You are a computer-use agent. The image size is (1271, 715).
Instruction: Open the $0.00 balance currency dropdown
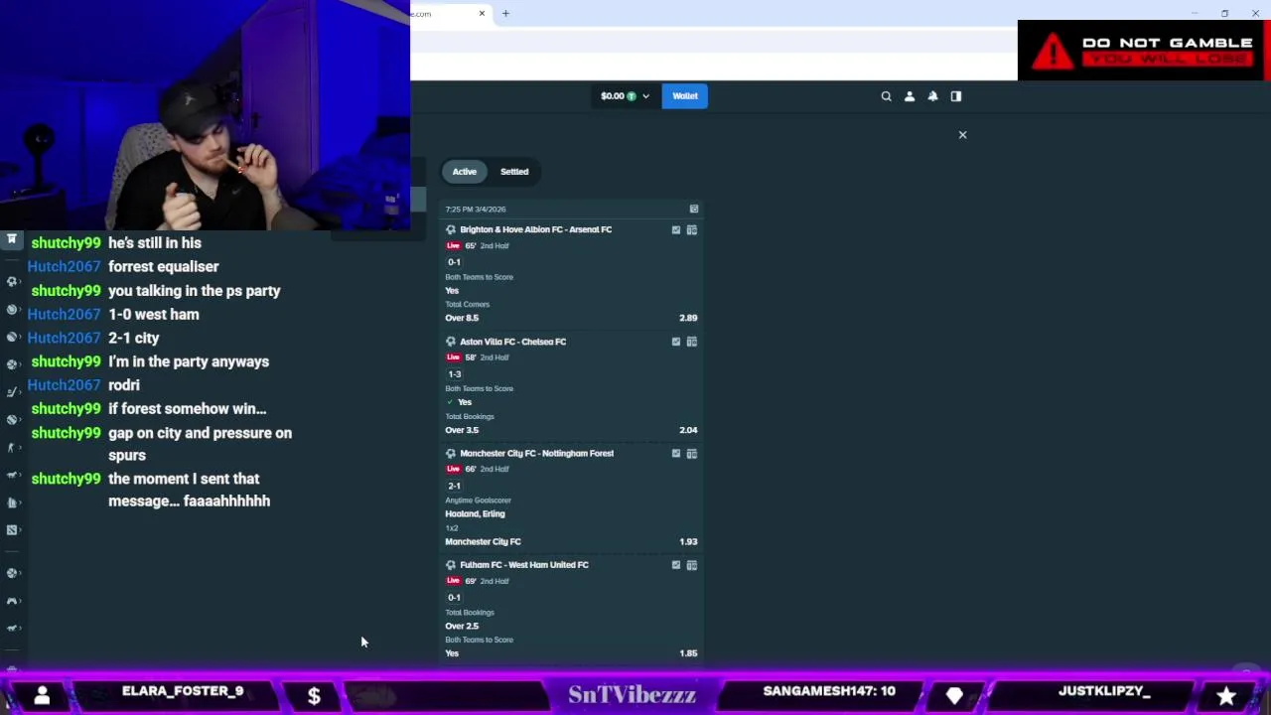click(x=625, y=96)
